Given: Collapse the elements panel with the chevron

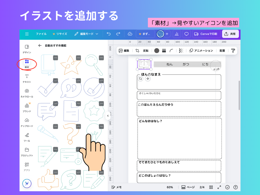Looking at the screenshot, I should 108,116.
